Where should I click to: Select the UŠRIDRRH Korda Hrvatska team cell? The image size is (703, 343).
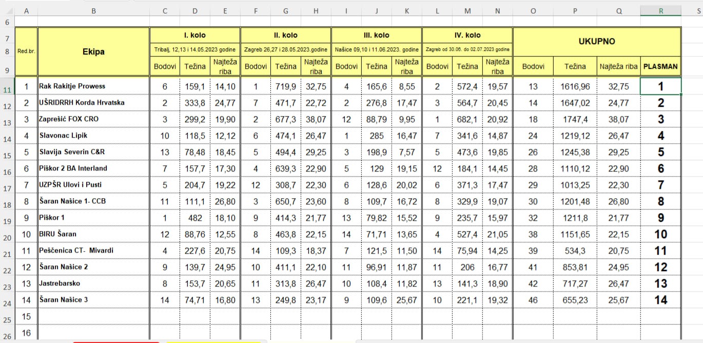[93, 103]
